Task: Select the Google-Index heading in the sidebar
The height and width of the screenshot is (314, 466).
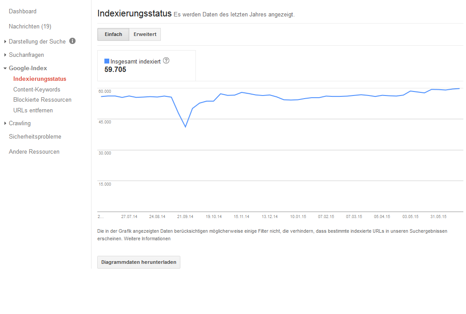Action: click(28, 68)
